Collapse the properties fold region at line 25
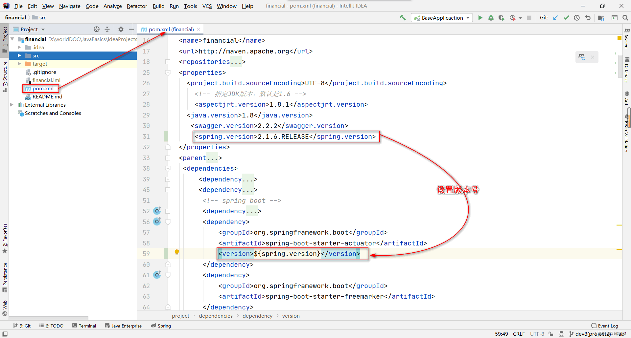This screenshot has width=631, height=338. pos(168,73)
